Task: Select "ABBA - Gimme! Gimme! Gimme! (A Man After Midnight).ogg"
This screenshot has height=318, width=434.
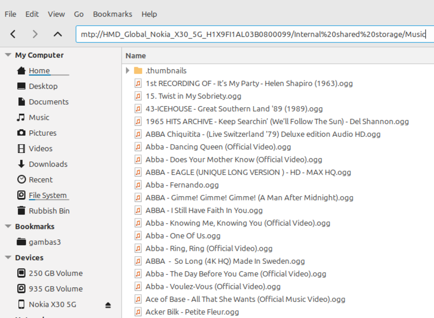Action: [249, 198]
